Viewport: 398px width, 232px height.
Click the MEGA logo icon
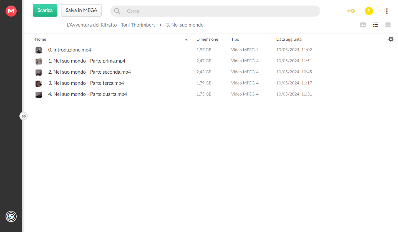pos(11,11)
